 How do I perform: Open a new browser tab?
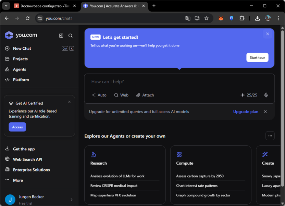coord(154,6)
